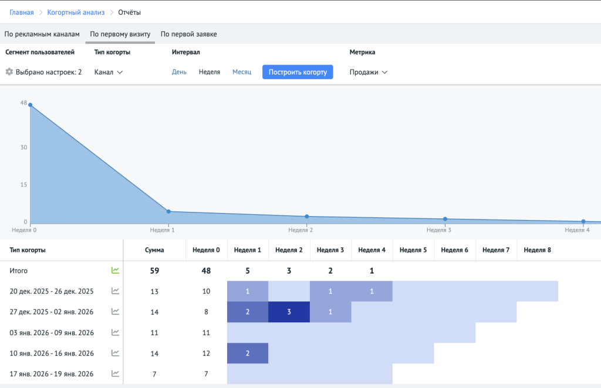Show chart for 17 янв. 2026 cohort
Viewport: 601px width, 388px height.
(x=116, y=374)
